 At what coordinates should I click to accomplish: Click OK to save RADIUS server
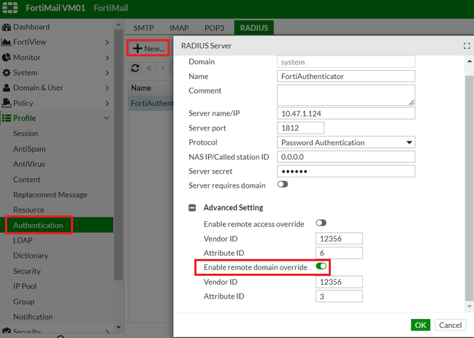tap(420, 325)
